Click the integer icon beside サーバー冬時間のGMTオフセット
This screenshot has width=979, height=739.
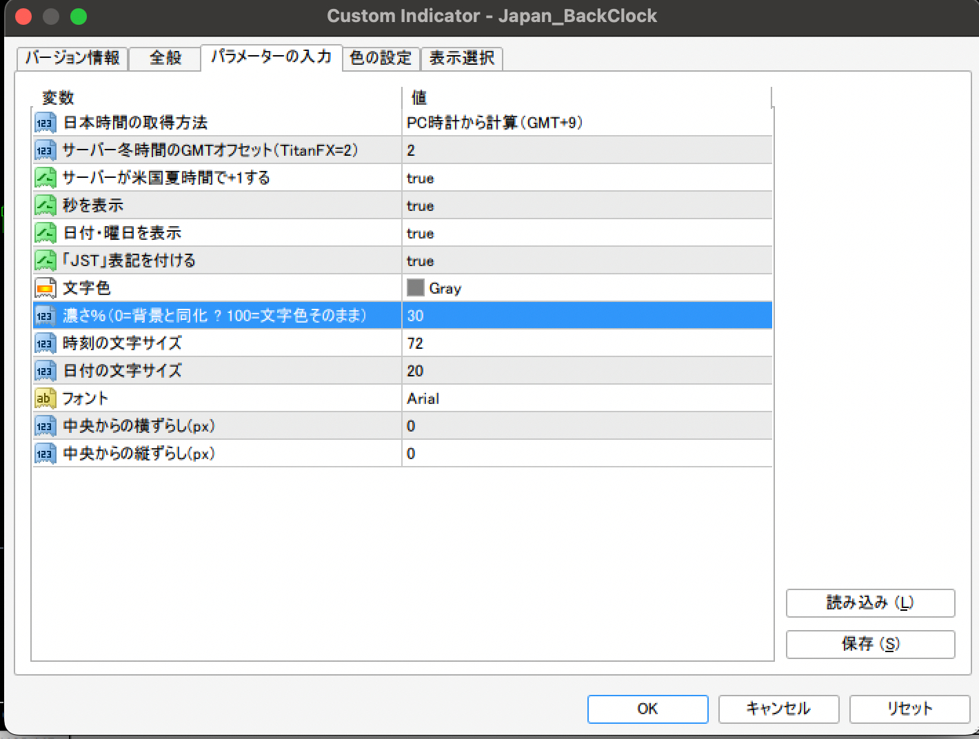coord(45,150)
